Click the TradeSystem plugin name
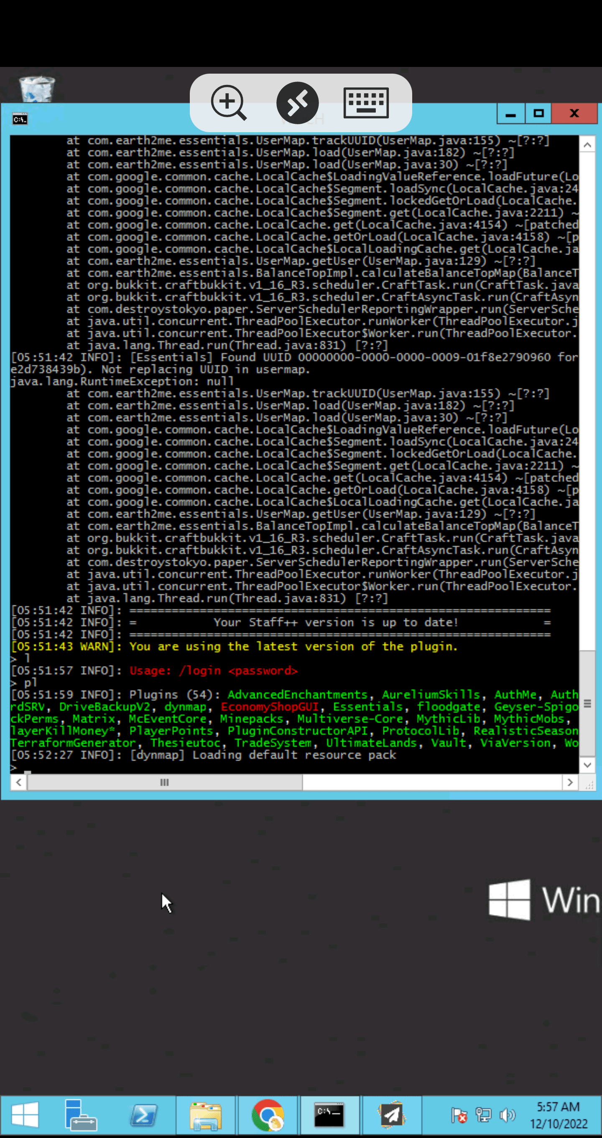This screenshot has height=1138, width=602. pos(273,743)
